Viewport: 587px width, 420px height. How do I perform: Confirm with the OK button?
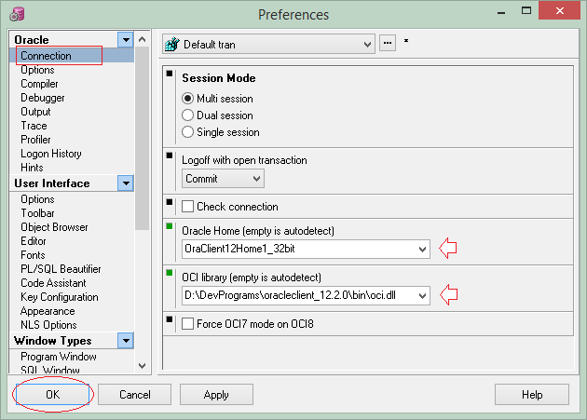53,395
